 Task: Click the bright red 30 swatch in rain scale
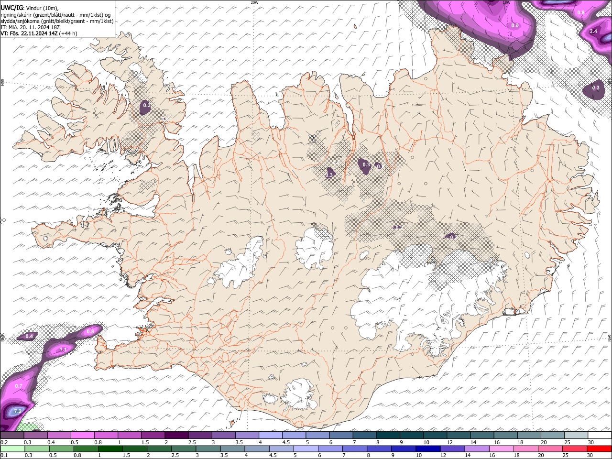click(600, 449)
